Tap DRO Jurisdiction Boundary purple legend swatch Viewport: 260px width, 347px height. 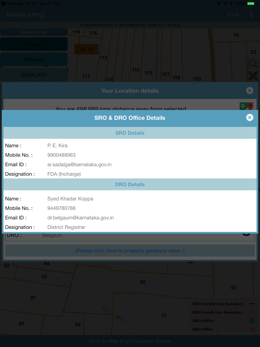click(252, 304)
